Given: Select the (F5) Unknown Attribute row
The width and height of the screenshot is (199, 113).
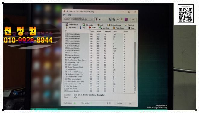Looking at the screenshot, I should coord(99,91).
